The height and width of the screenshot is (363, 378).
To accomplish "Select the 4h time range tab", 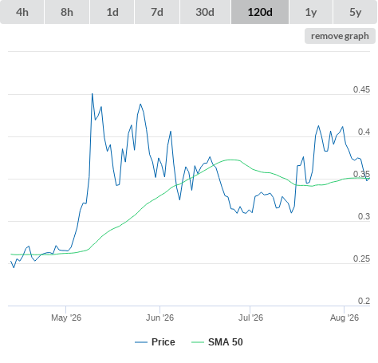I will point(22,12).
